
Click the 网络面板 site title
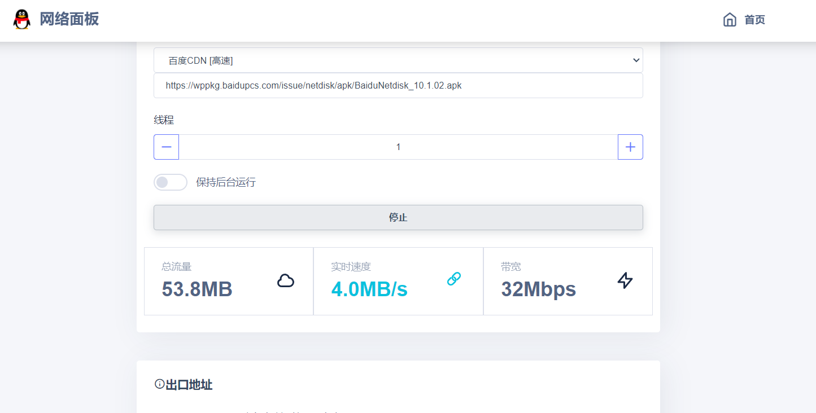click(x=69, y=19)
